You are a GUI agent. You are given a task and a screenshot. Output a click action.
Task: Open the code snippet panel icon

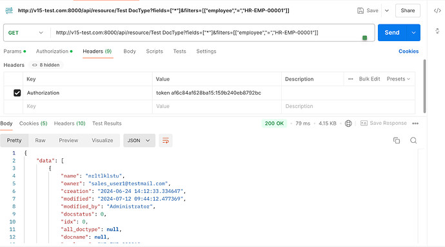pyautogui.click(x=437, y=10)
